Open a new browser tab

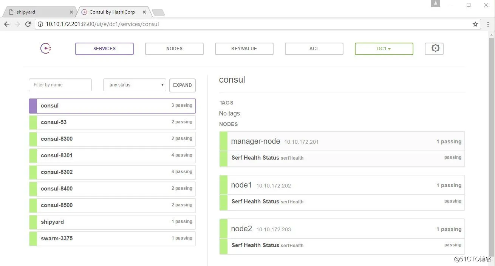tap(158, 12)
